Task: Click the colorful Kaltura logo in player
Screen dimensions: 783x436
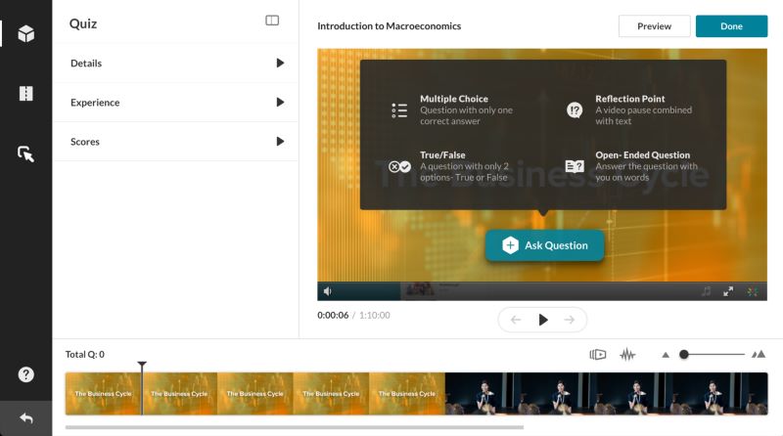Action: coord(752,291)
